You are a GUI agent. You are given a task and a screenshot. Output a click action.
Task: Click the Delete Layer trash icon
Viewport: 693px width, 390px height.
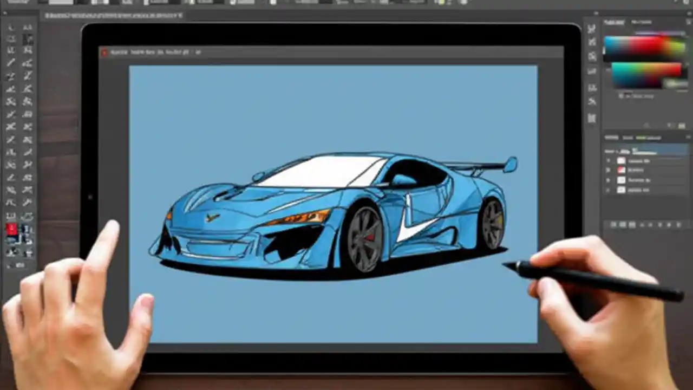678,224
